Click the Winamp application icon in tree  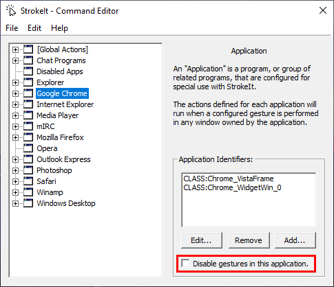coord(28,192)
